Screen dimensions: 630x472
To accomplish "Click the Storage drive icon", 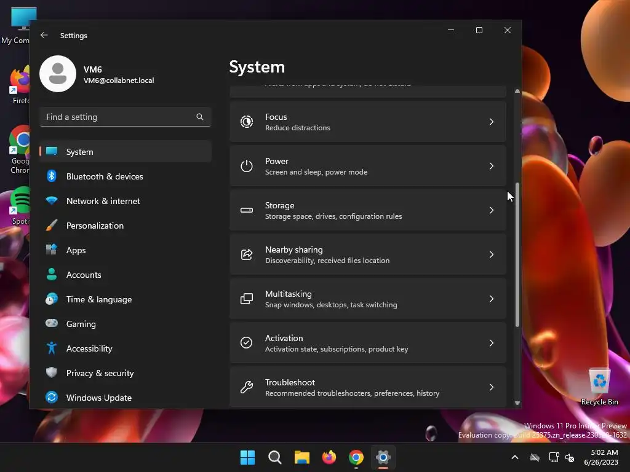I will 246,210.
